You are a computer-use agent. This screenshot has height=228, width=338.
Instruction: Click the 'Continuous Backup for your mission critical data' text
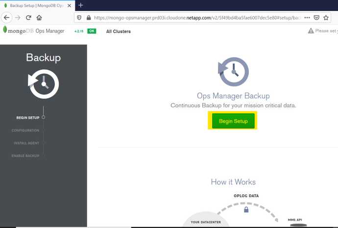233,105
